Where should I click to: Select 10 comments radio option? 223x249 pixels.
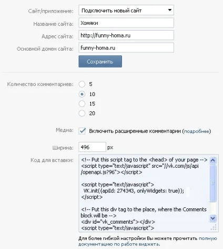(x=82, y=94)
